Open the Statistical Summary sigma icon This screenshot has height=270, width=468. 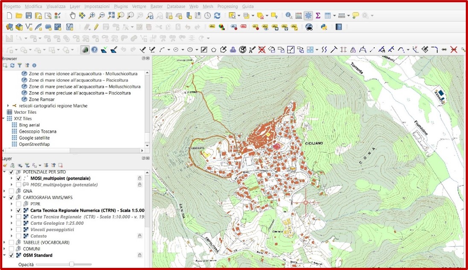tap(318, 16)
